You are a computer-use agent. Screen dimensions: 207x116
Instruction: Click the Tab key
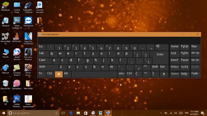(x=43, y=54)
